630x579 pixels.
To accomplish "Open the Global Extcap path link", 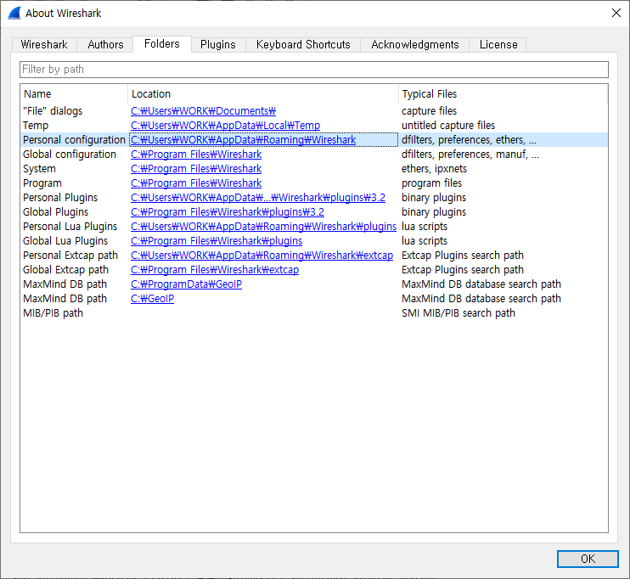I will pyautogui.click(x=215, y=270).
